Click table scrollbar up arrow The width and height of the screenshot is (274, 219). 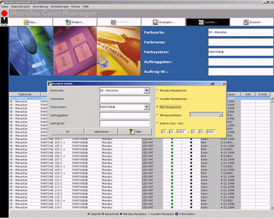click(x=272, y=98)
